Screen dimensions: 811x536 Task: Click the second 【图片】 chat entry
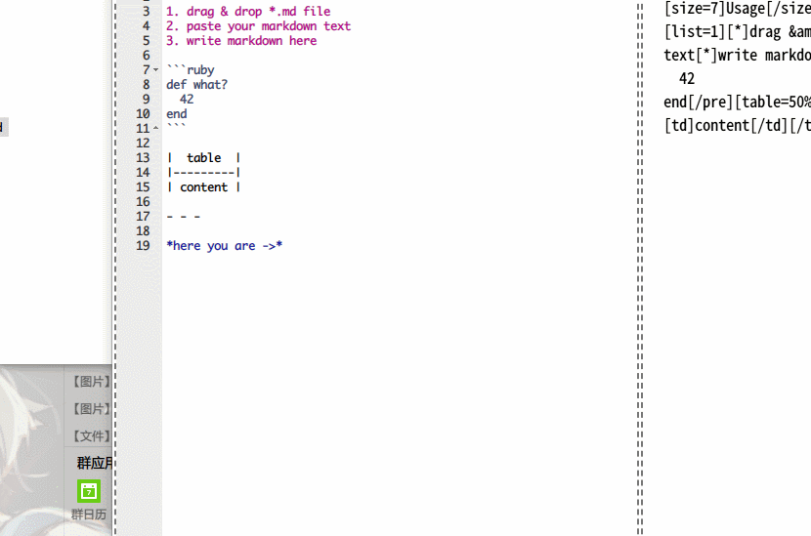coord(91,409)
